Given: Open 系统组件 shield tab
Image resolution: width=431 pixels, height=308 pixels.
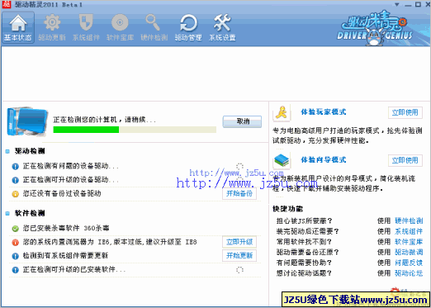Looking at the screenshot, I should pyautogui.click(x=86, y=27).
